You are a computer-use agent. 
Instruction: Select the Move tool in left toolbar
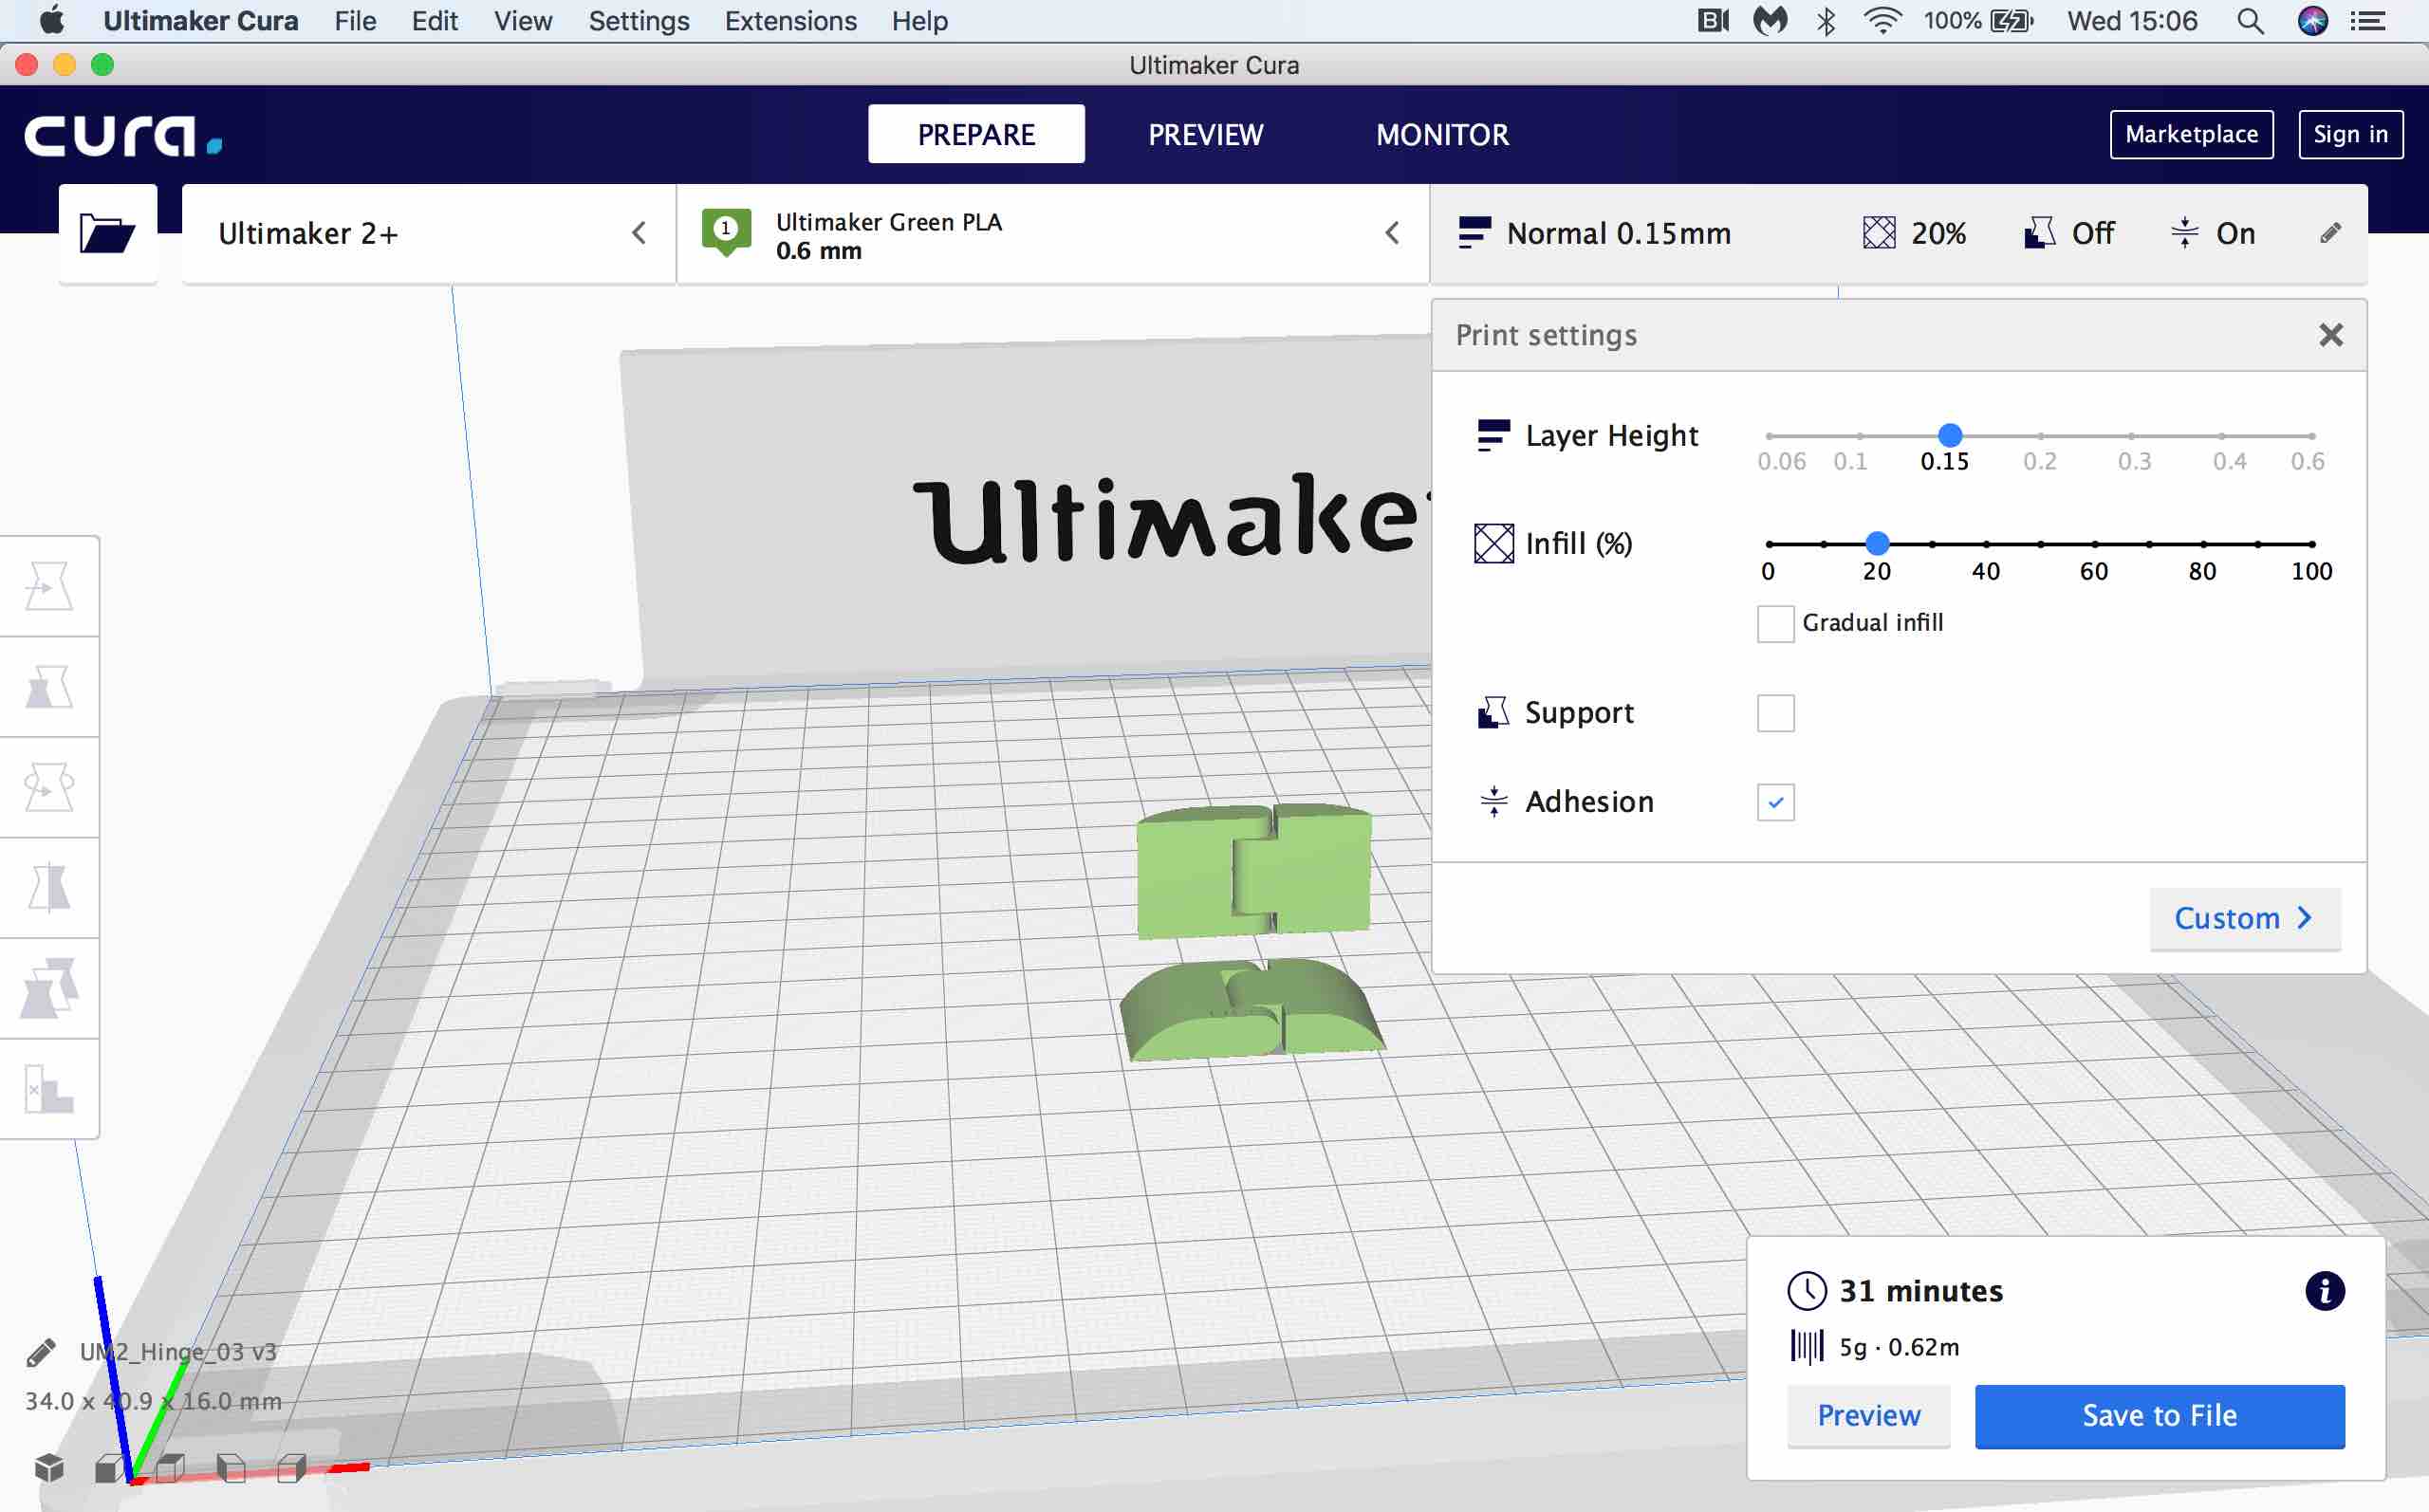point(49,587)
